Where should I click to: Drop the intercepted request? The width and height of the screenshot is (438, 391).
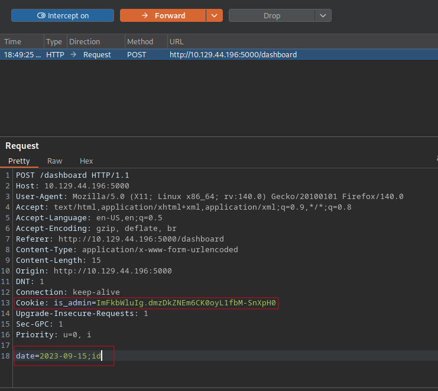click(x=272, y=15)
